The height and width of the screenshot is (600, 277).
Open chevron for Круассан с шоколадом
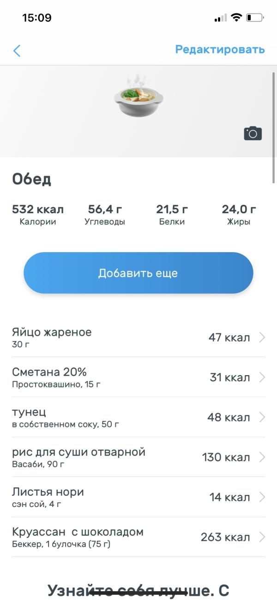(262, 537)
